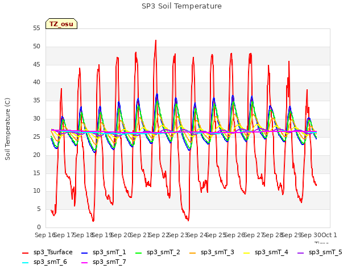Viewport: 364px width, 273px height.
Task: Click the blue smT_1 peak near Sep 22
Action: point(157,94)
